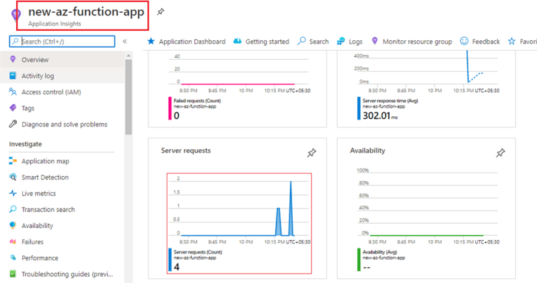
Task: Click the Overview lightbulb icon
Action: (x=13, y=59)
